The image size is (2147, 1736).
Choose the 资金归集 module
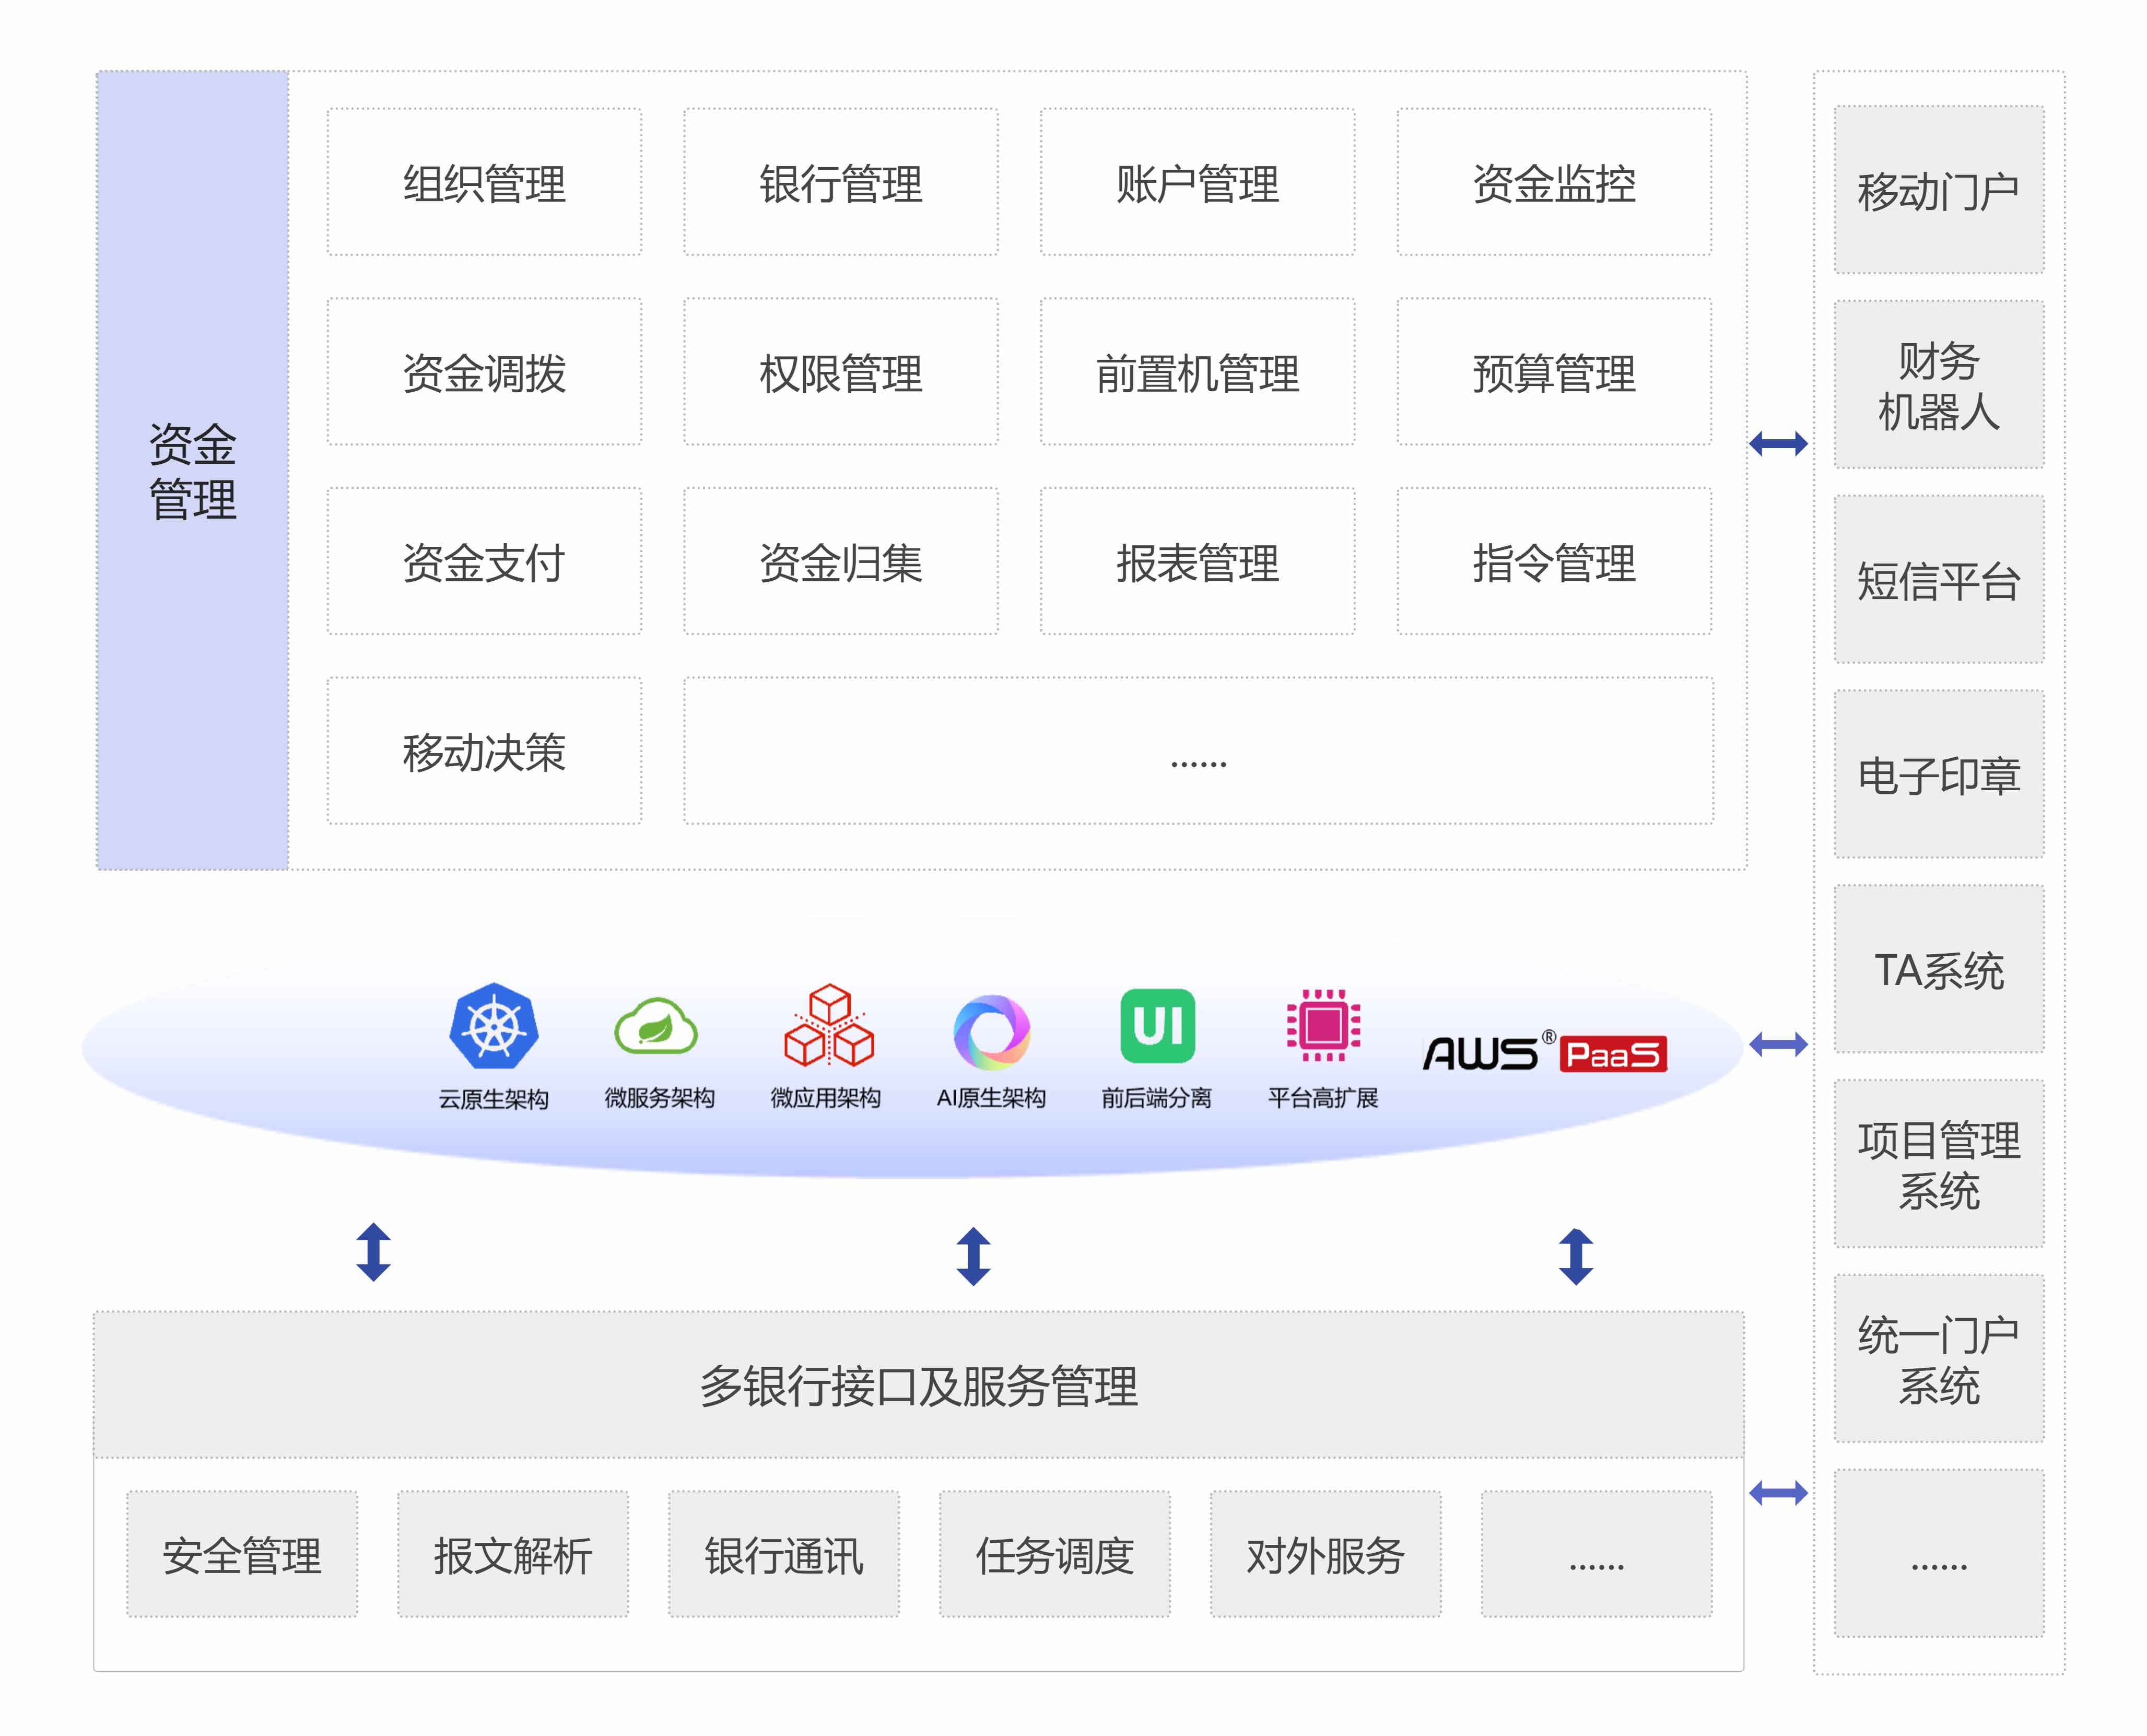[x=840, y=562]
